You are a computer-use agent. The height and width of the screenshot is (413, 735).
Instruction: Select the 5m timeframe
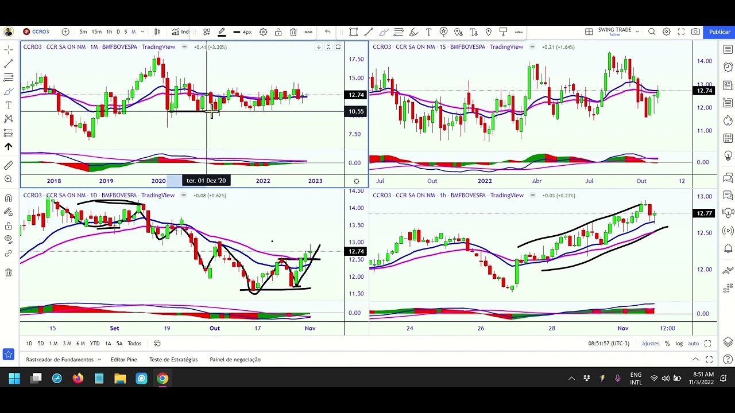(x=83, y=32)
